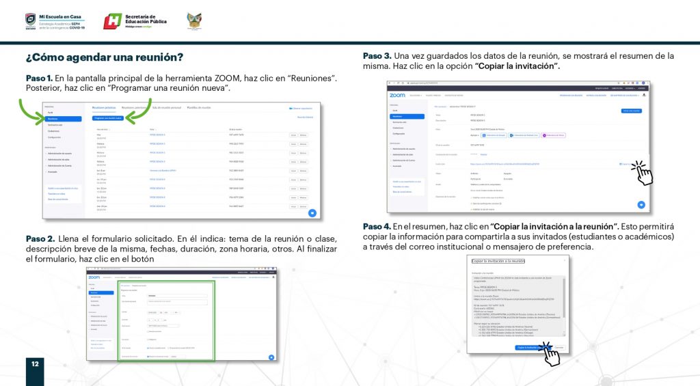
Task: Click the date field in Paso 2 form
Action: click(x=154, y=313)
